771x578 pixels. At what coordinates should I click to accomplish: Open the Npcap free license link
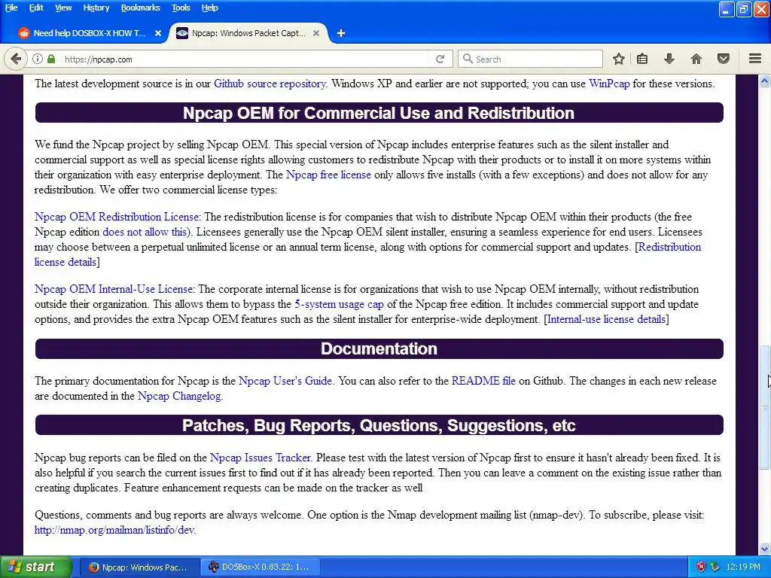[x=328, y=175]
